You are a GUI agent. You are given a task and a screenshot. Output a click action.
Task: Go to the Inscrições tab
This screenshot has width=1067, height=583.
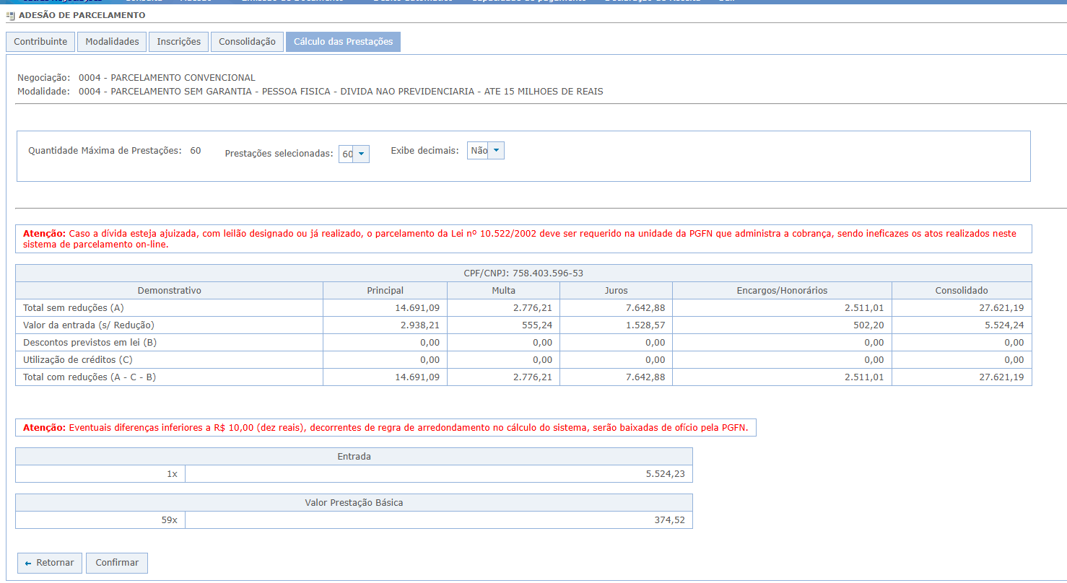pos(179,42)
